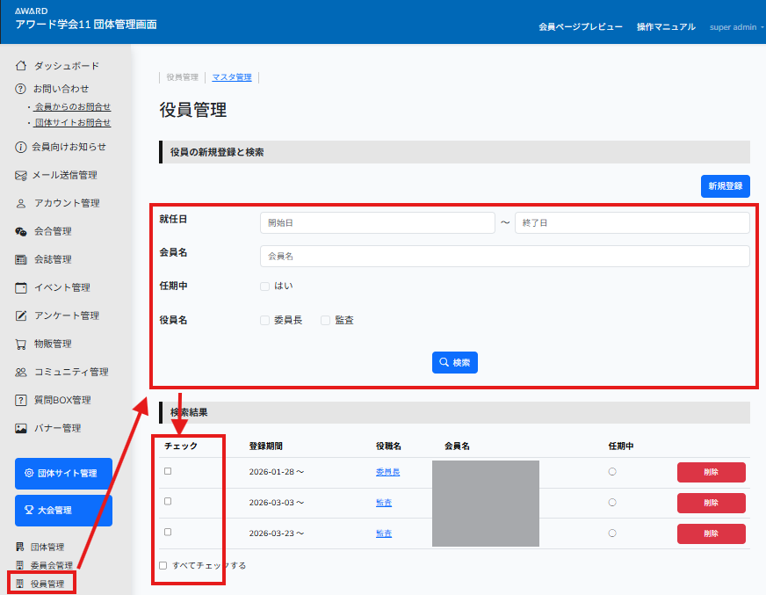Image resolution: width=766 pixels, height=595 pixels.
Task: Open the super admin dropdown menu
Action: coord(735,27)
